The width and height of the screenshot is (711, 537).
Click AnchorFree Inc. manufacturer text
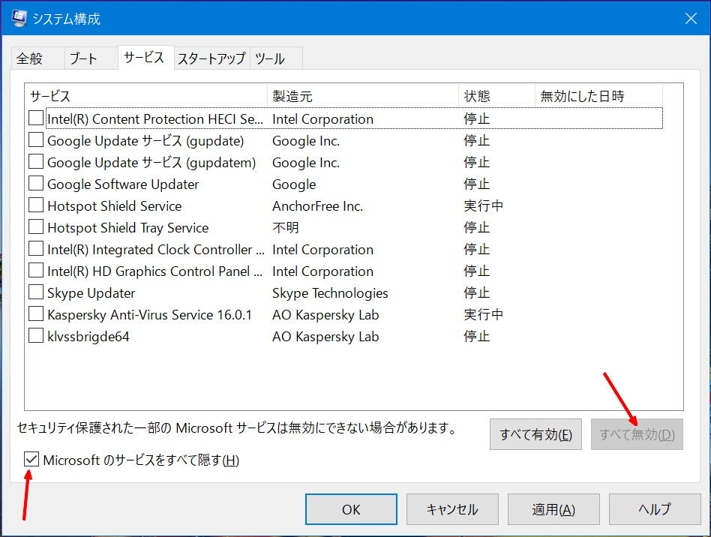pos(317,206)
